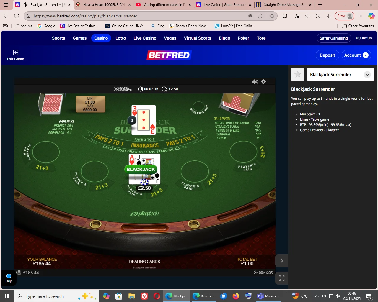The width and height of the screenshot is (378, 302).
Task: Open the Deposit page
Action: click(x=327, y=55)
